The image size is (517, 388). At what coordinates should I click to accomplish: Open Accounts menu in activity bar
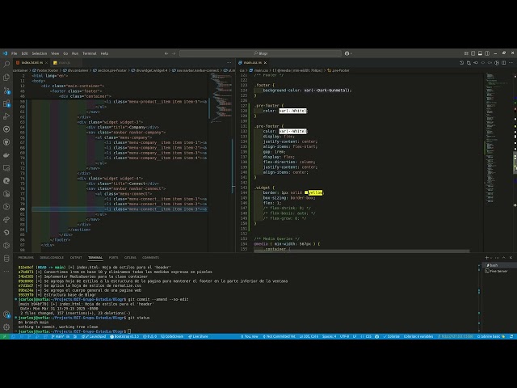point(6,314)
